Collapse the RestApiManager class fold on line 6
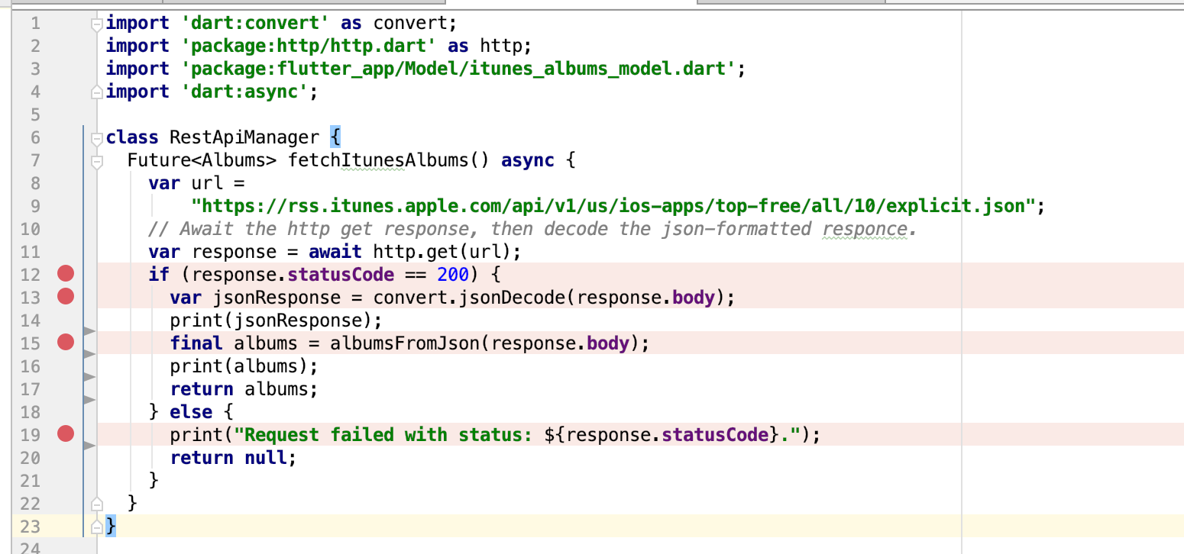 [96, 138]
